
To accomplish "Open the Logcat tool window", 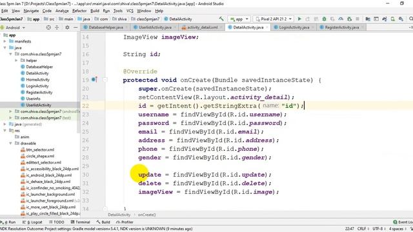I will pos(32,222).
